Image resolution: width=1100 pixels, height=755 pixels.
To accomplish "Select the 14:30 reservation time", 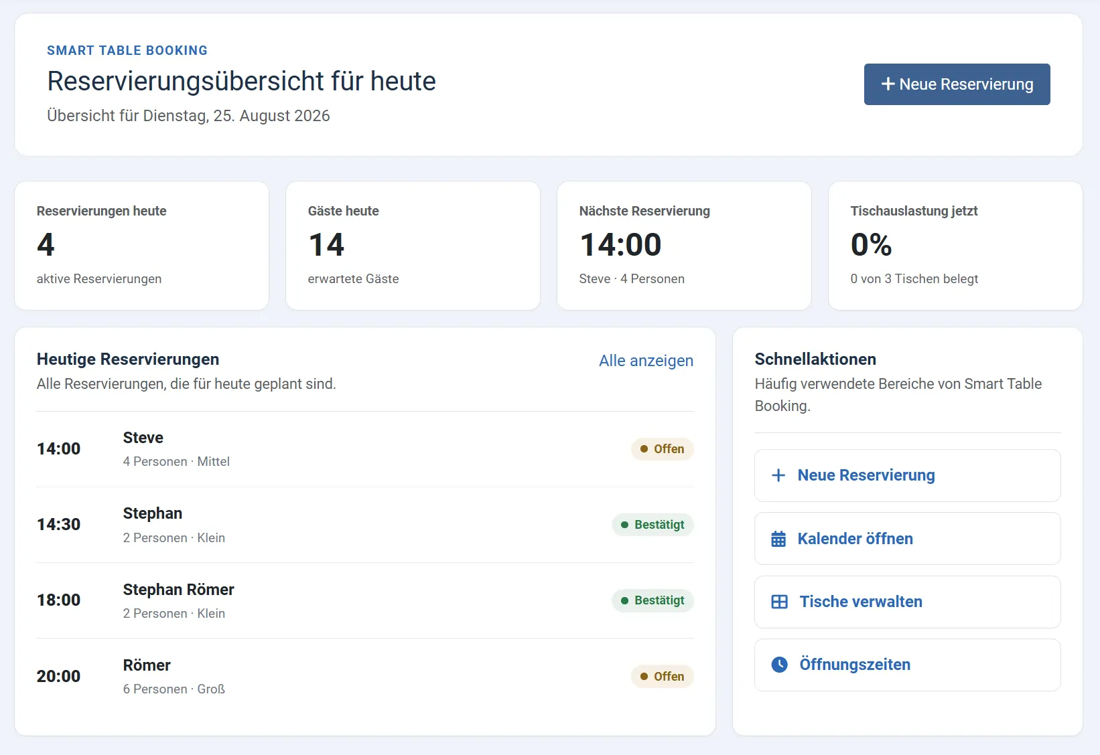I will pos(58,525).
